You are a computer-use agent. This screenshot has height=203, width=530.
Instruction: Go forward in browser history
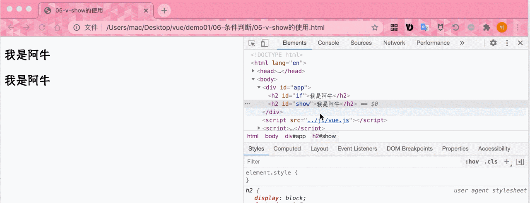[x=26, y=28]
